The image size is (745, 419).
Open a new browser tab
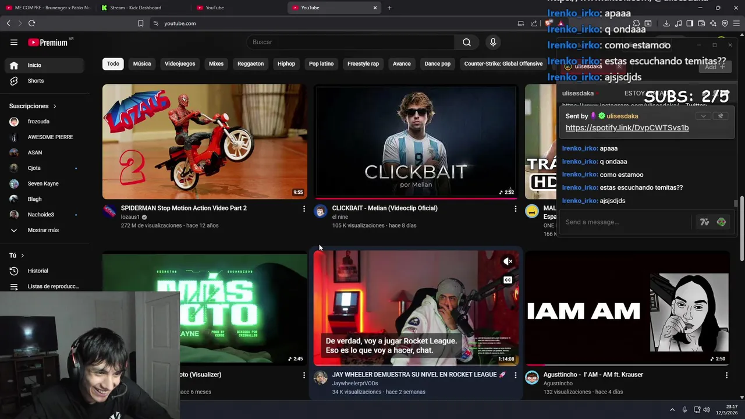click(x=389, y=8)
